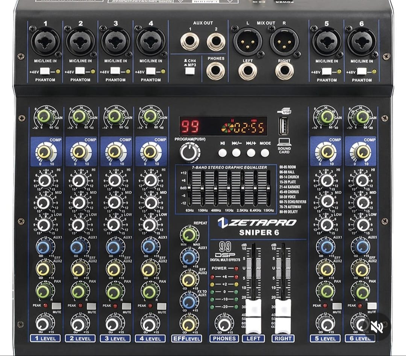Click channel 1 green PAN knob
Image resolution: width=406 pixels, height=356 pixels.
[x=44, y=292]
